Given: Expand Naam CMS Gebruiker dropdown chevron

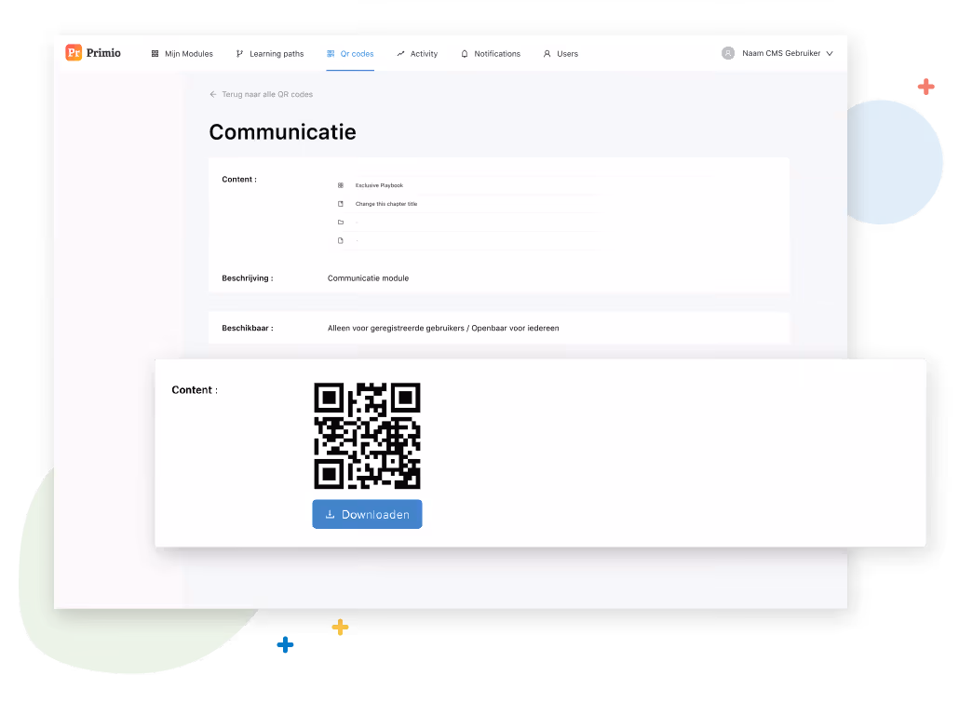Looking at the screenshot, I should [830, 53].
